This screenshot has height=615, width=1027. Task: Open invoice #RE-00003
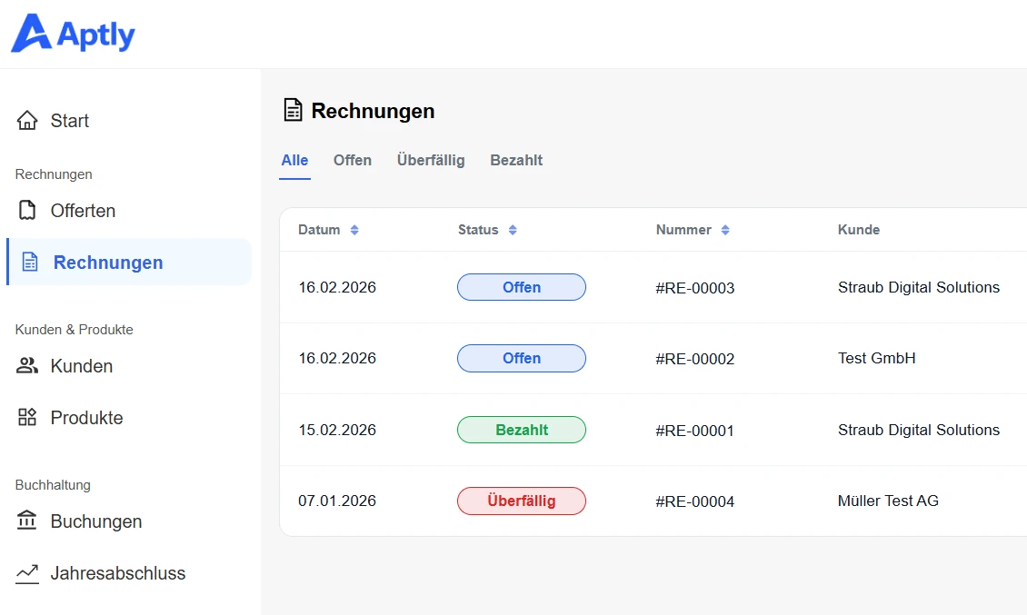pyautogui.click(x=695, y=288)
